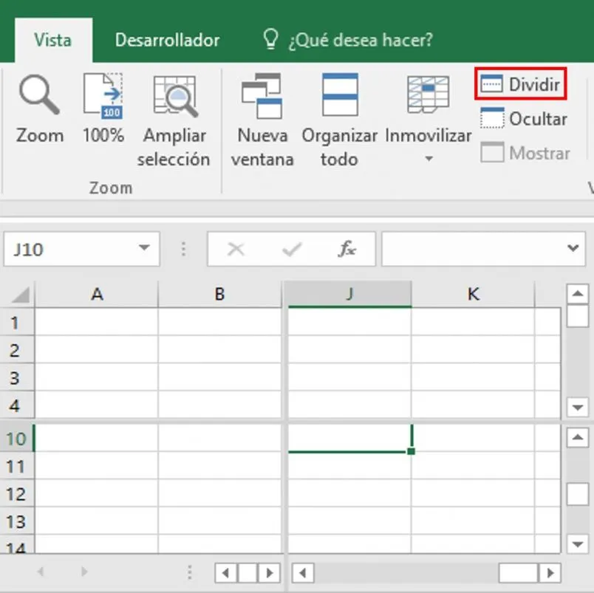Click lower pane scroll down arrow
The height and width of the screenshot is (593, 594).
click(578, 544)
